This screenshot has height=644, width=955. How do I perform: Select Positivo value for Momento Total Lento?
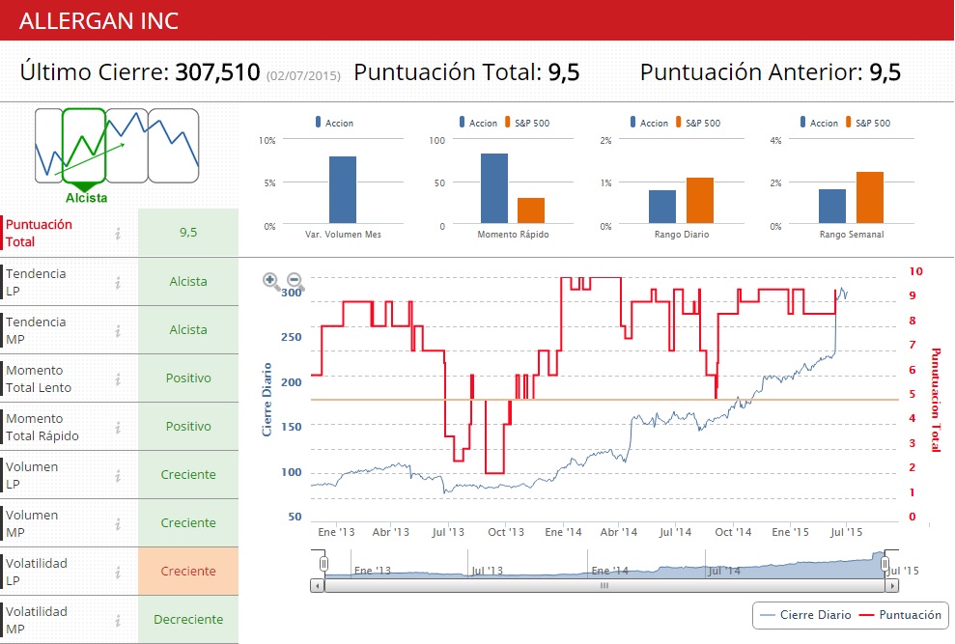click(x=188, y=378)
